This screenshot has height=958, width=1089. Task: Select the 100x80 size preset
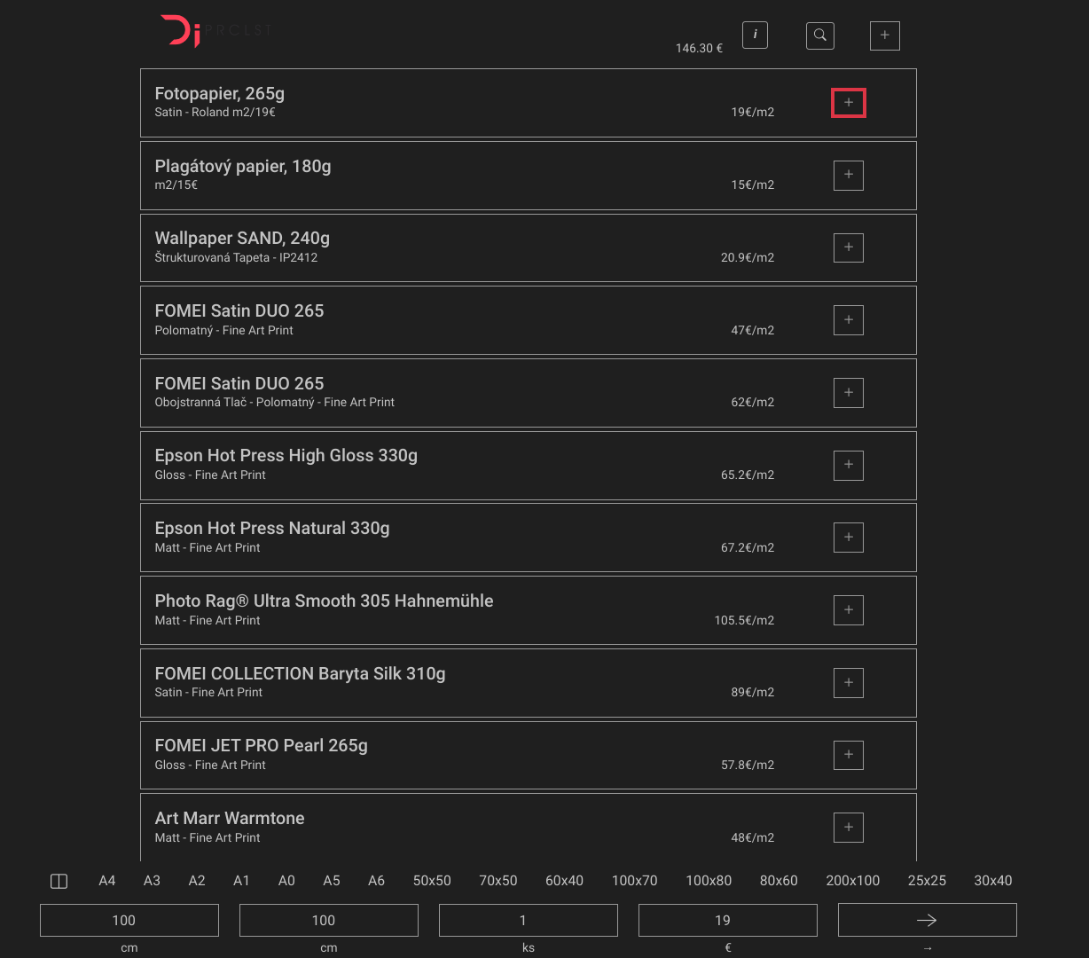709,881
